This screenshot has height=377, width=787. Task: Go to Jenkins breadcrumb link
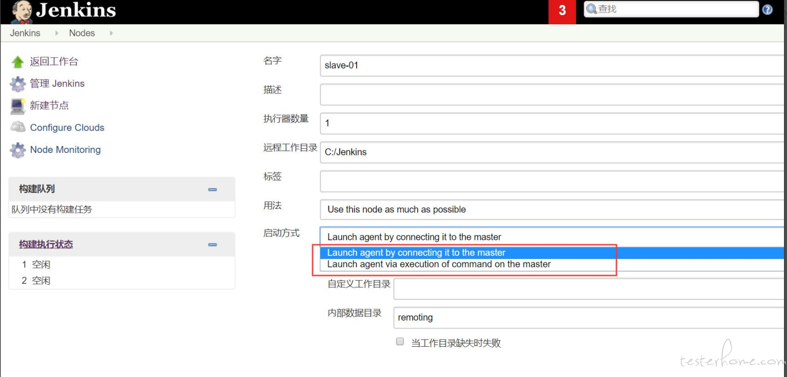coord(25,33)
